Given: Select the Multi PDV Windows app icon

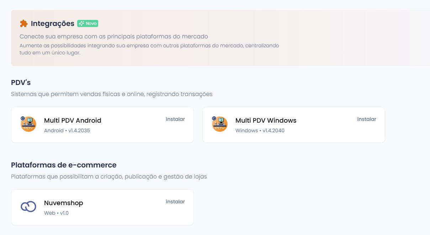Looking at the screenshot, I should click(220, 124).
